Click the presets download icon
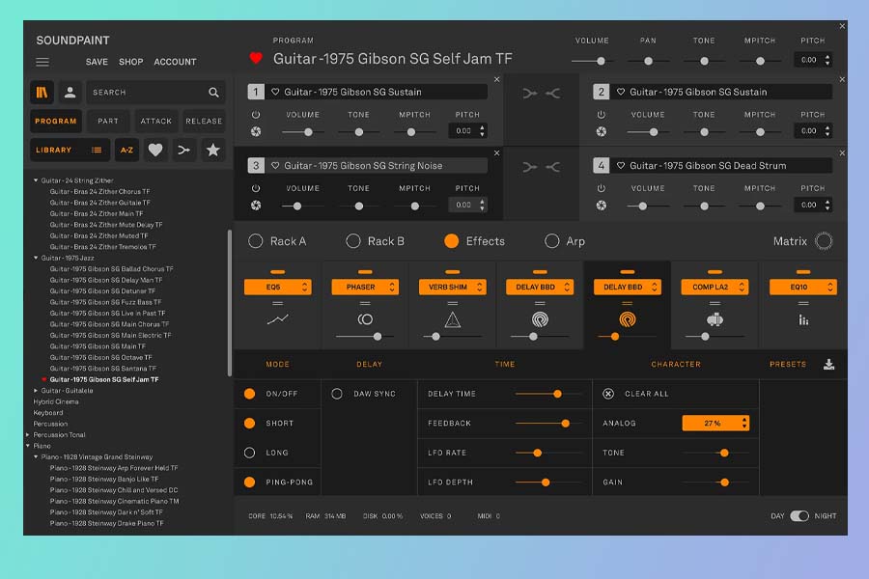Viewport: 869px width, 579px height. point(828,364)
